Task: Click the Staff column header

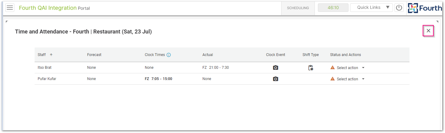Action: 42,55
